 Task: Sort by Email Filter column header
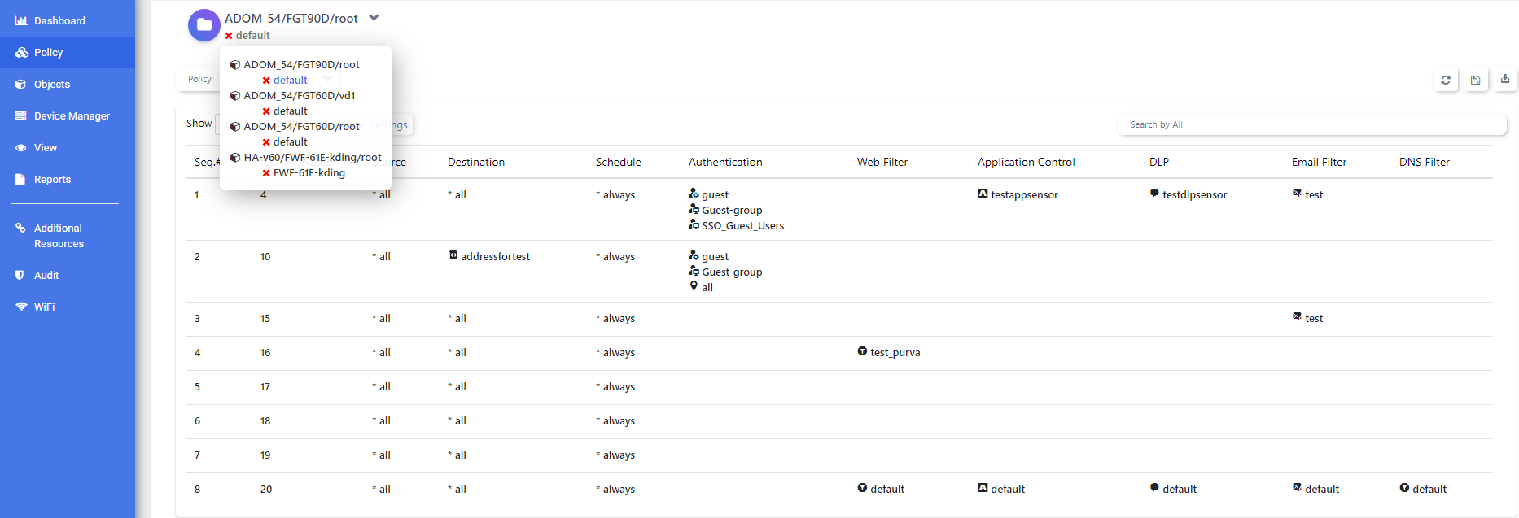(x=1319, y=162)
